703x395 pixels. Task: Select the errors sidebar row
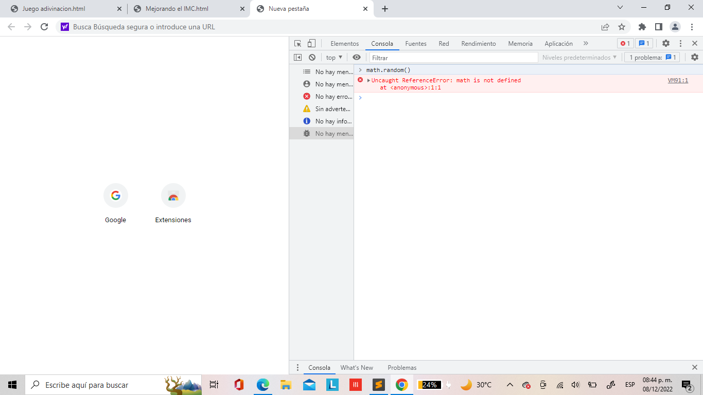click(x=322, y=97)
